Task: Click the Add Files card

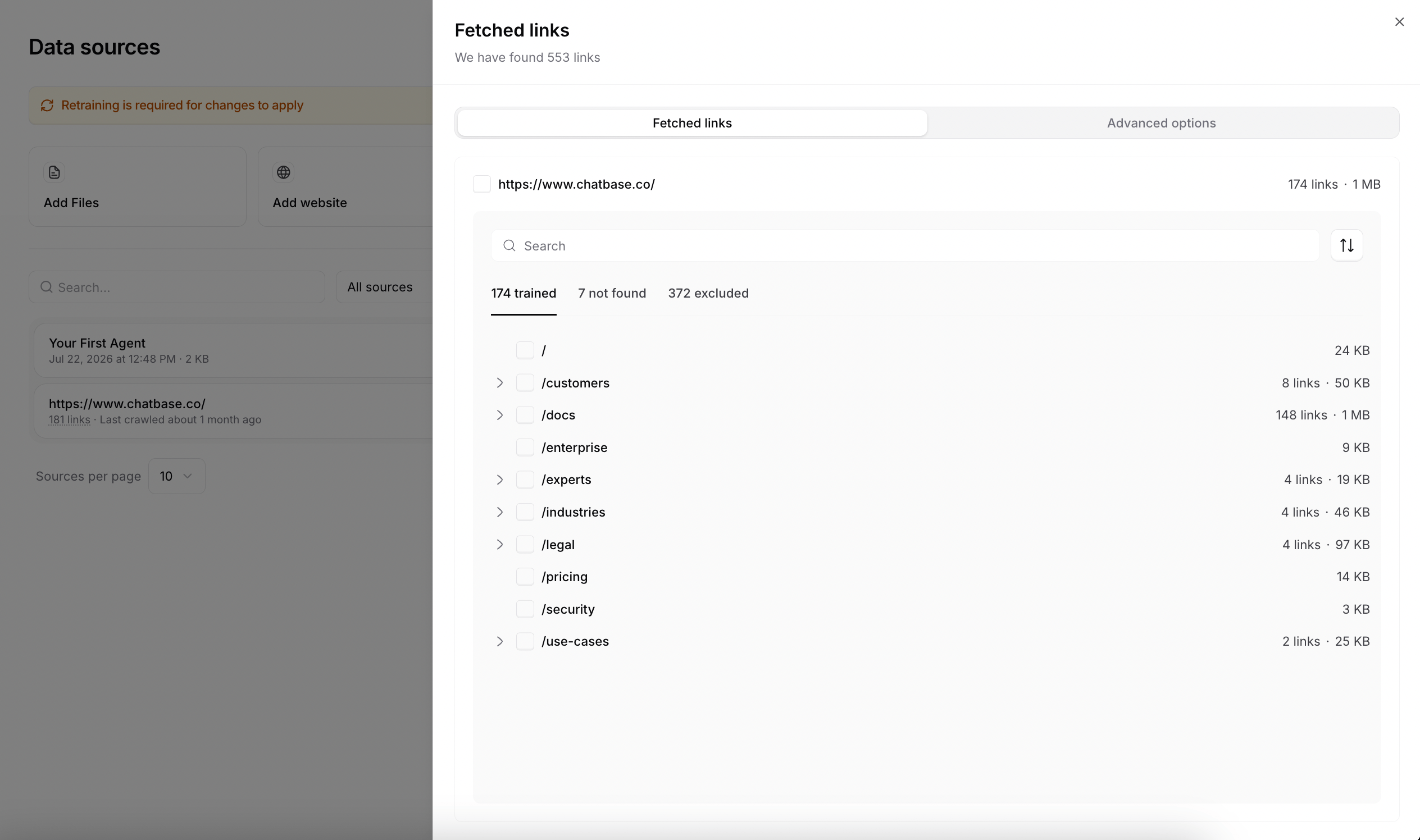Action: [138, 187]
